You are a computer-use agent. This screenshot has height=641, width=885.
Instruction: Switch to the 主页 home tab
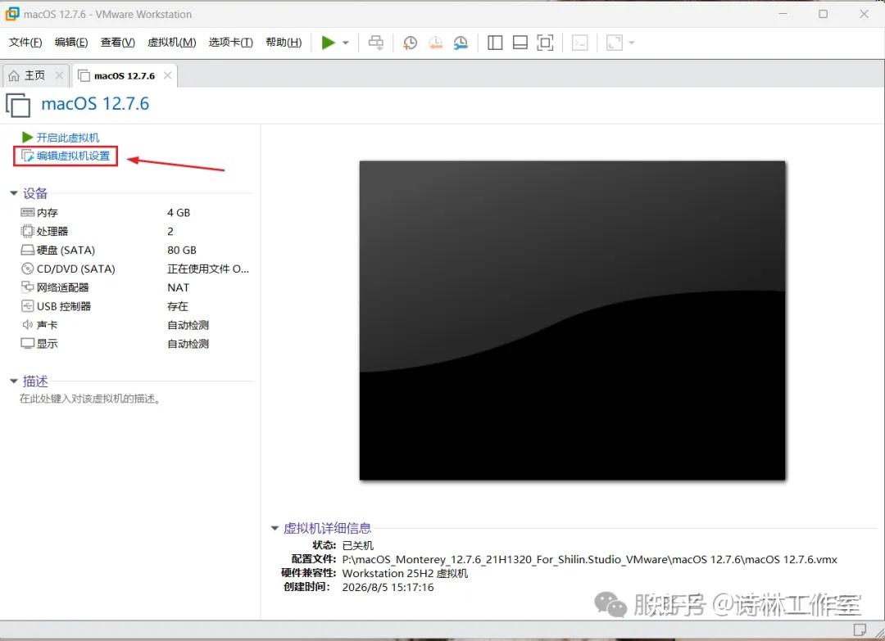coord(34,75)
